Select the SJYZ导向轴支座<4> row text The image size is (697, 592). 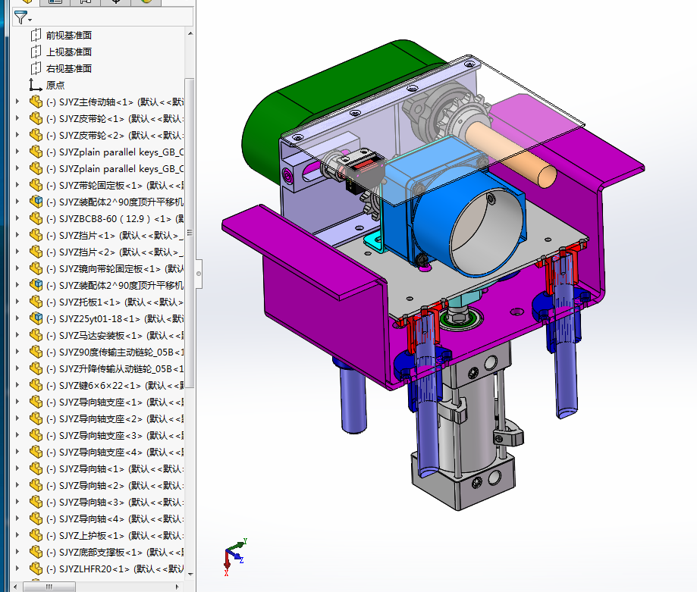pos(115,452)
